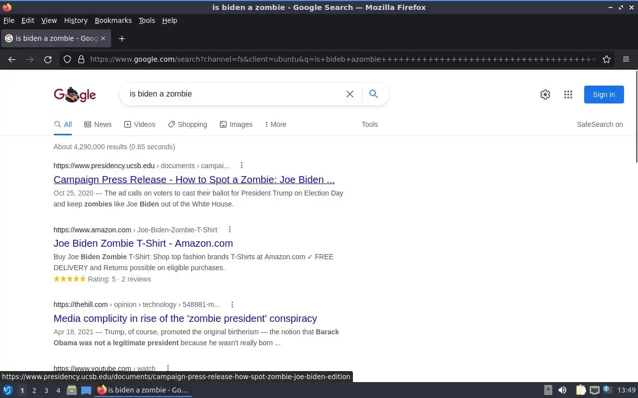The height and width of the screenshot is (398, 638).
Task: Open the Firefox Tools menu in menu bar
Action: (147, 20)
